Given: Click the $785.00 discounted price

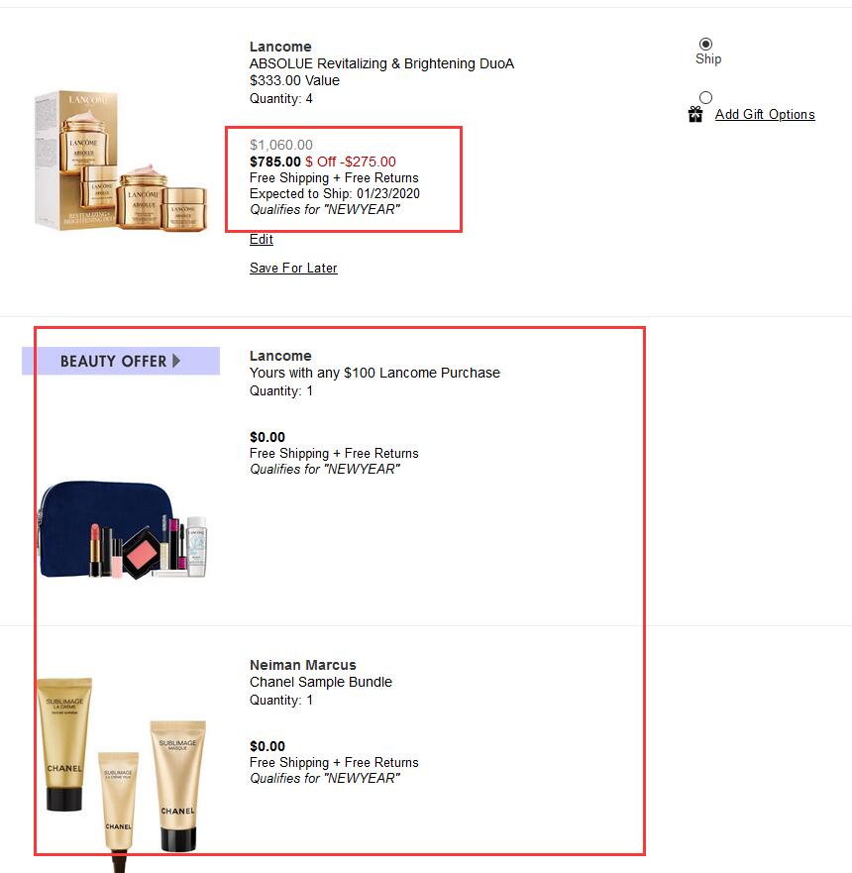Looking at the screenshot, I should (x=274, y=162).
